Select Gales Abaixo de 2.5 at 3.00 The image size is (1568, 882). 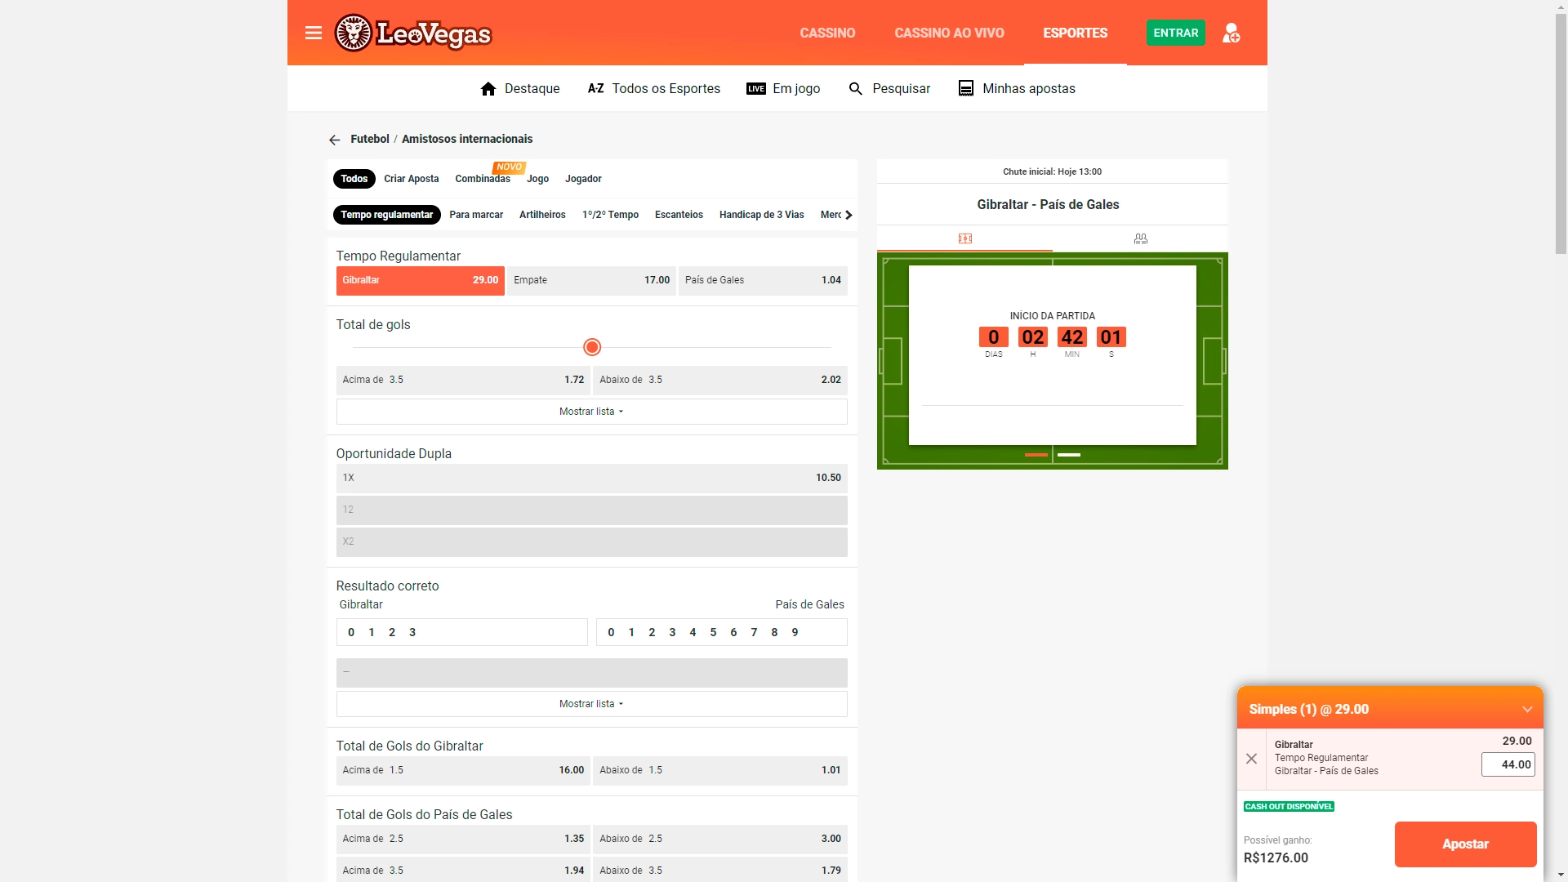pyautogui.click(x=720, y=839)
